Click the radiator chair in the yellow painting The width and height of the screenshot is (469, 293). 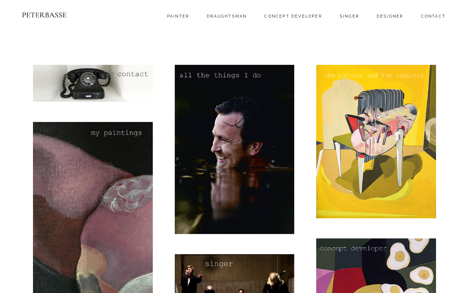pos(377,139)
